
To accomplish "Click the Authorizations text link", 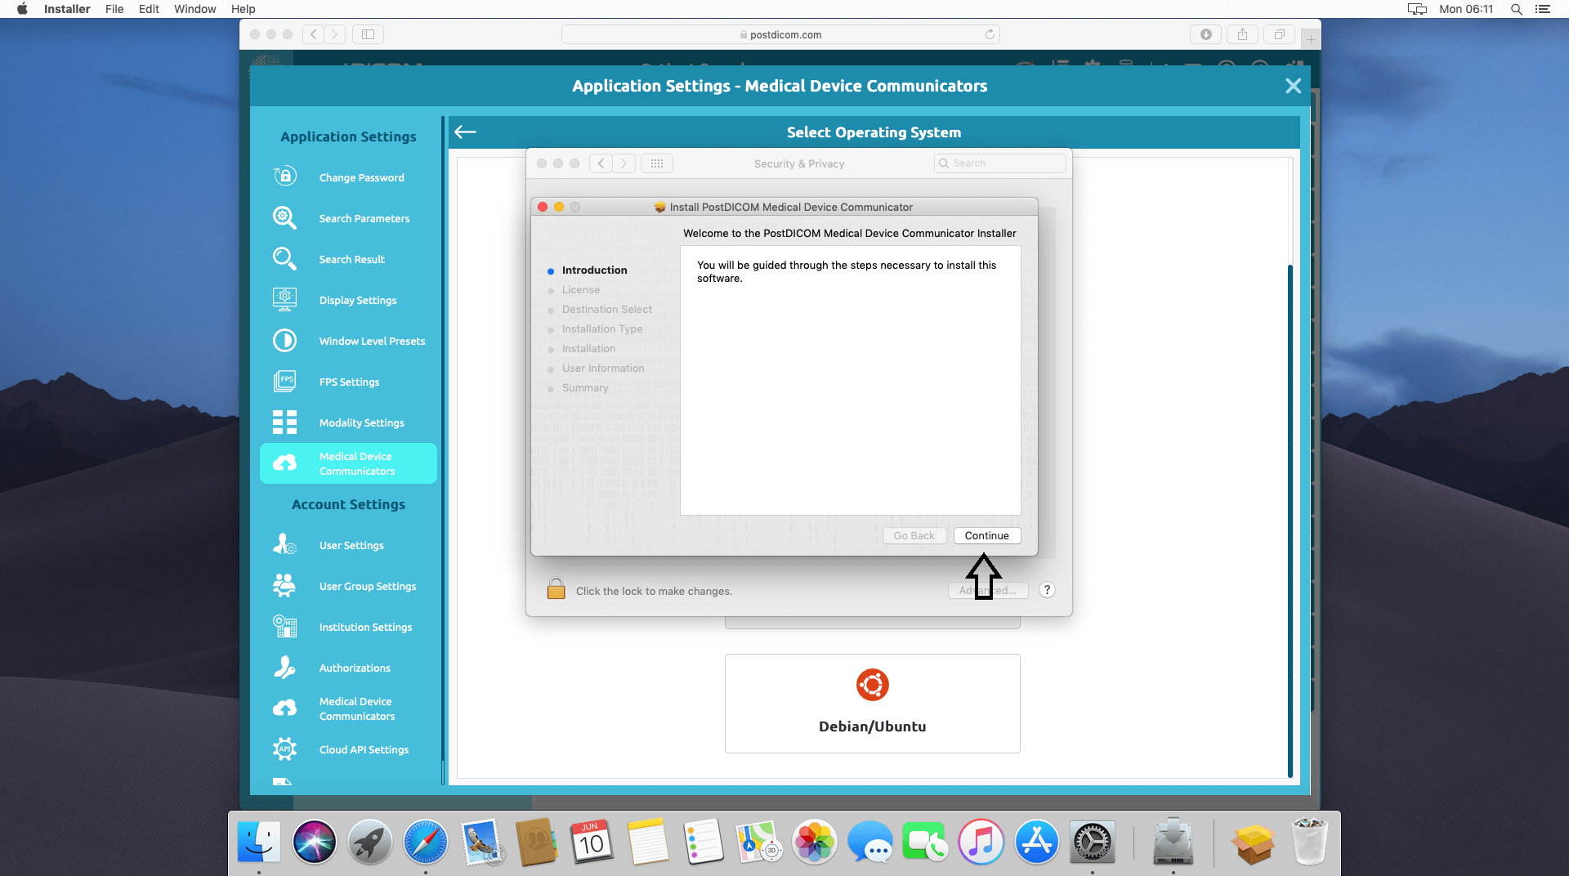I will [x=355, y=668].
